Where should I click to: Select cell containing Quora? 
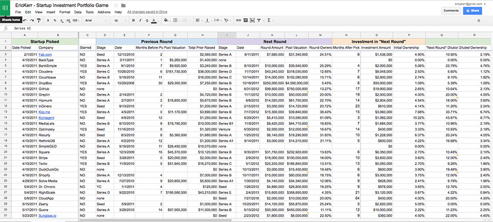click(x=58, y=209)
